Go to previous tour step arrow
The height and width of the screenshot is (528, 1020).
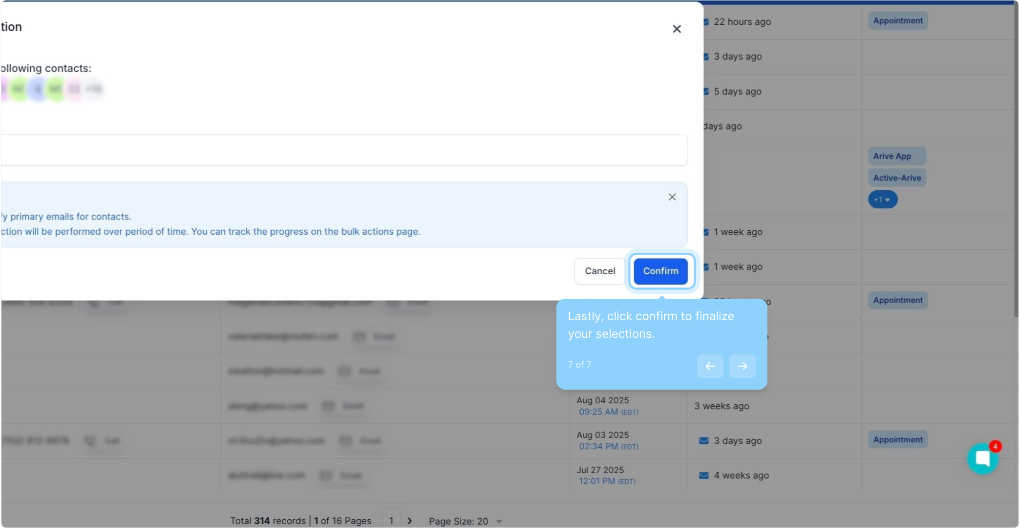click(x=710, y=366)
